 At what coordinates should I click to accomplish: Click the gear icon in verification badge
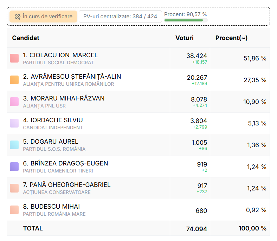point(17,17)
